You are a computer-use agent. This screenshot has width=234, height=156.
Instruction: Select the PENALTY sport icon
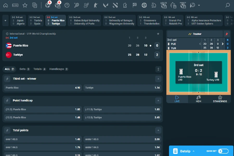(183, 5)
